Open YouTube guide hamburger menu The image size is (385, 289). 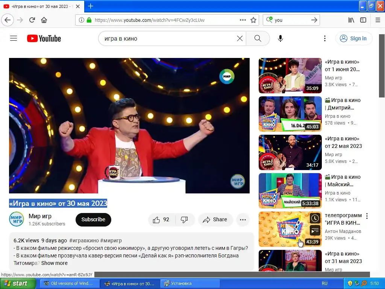14,38
